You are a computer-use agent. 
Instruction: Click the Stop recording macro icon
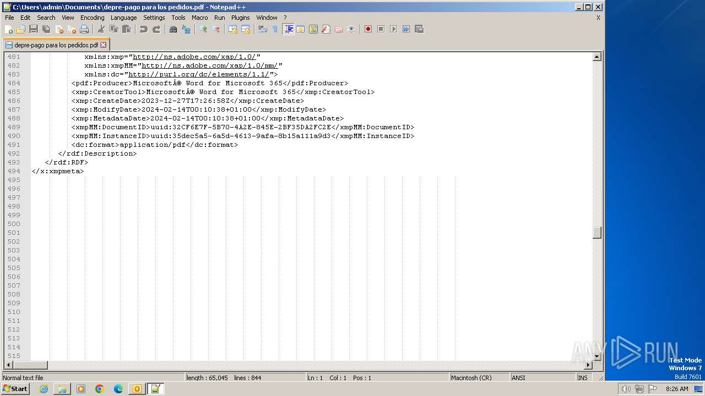(x=381, y=29)
